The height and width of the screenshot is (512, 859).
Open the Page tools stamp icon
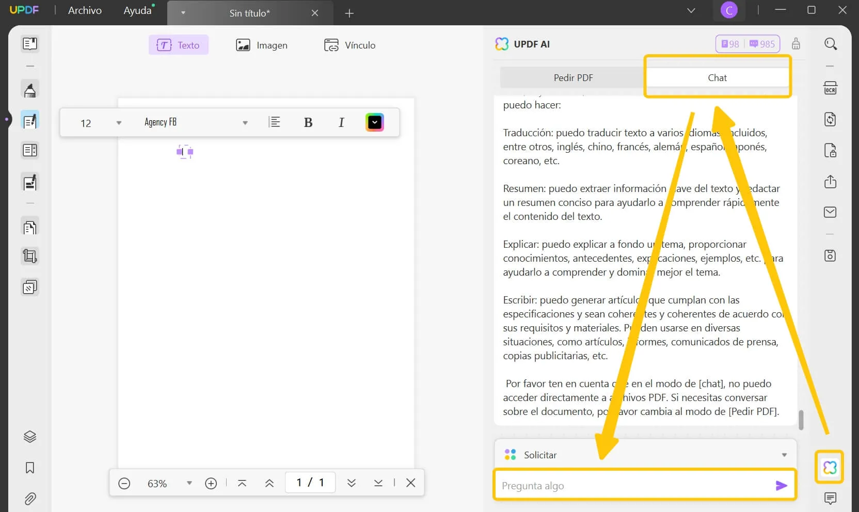30,287
